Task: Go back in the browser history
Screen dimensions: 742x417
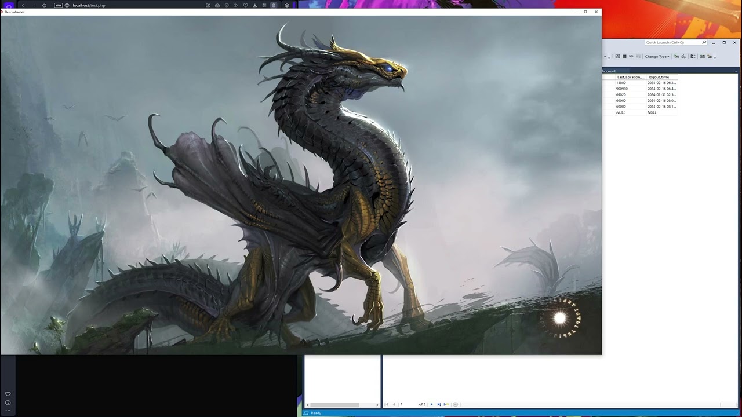Action: (x=23, y=5)
